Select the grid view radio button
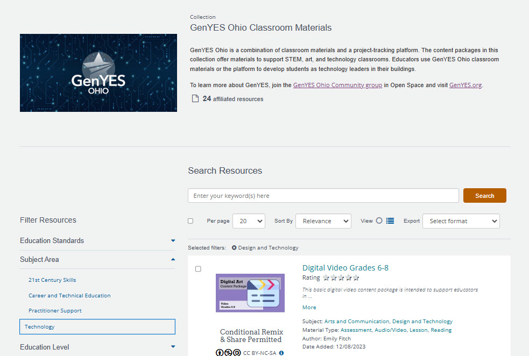The image size is (529, 356). coord(379,220)
